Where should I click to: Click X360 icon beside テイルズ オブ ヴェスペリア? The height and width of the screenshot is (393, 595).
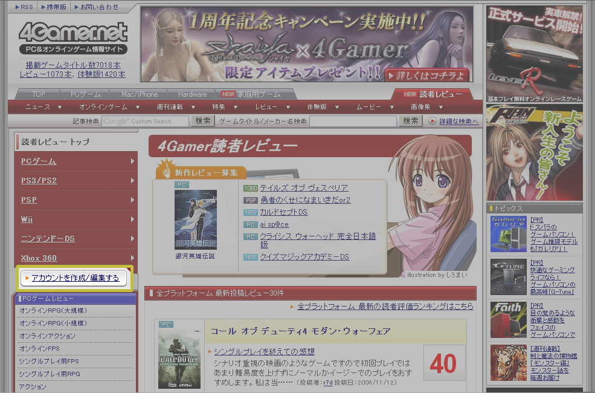pyautogui.click(x=251, y=188)
